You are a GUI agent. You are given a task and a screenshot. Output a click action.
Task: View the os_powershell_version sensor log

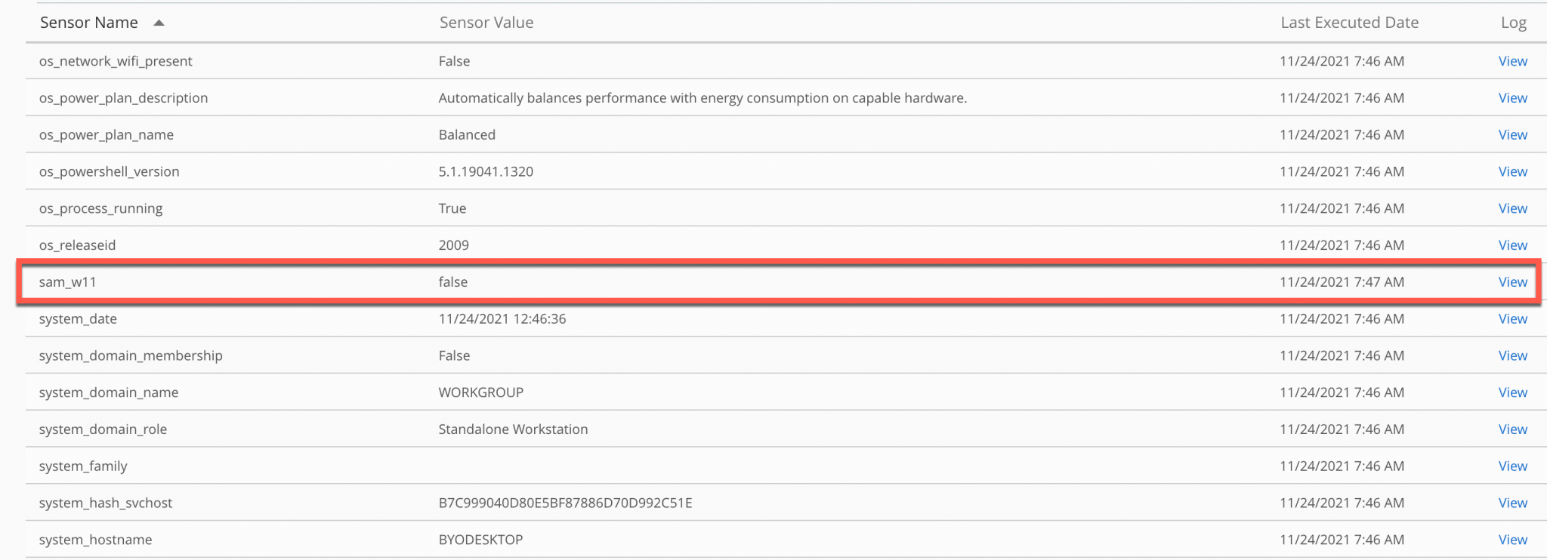pyautogui.click(x=1512, y=171)
